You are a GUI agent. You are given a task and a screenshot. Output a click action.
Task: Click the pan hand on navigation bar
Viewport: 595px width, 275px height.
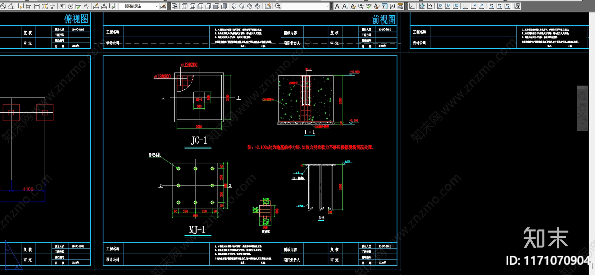point(582,107)
